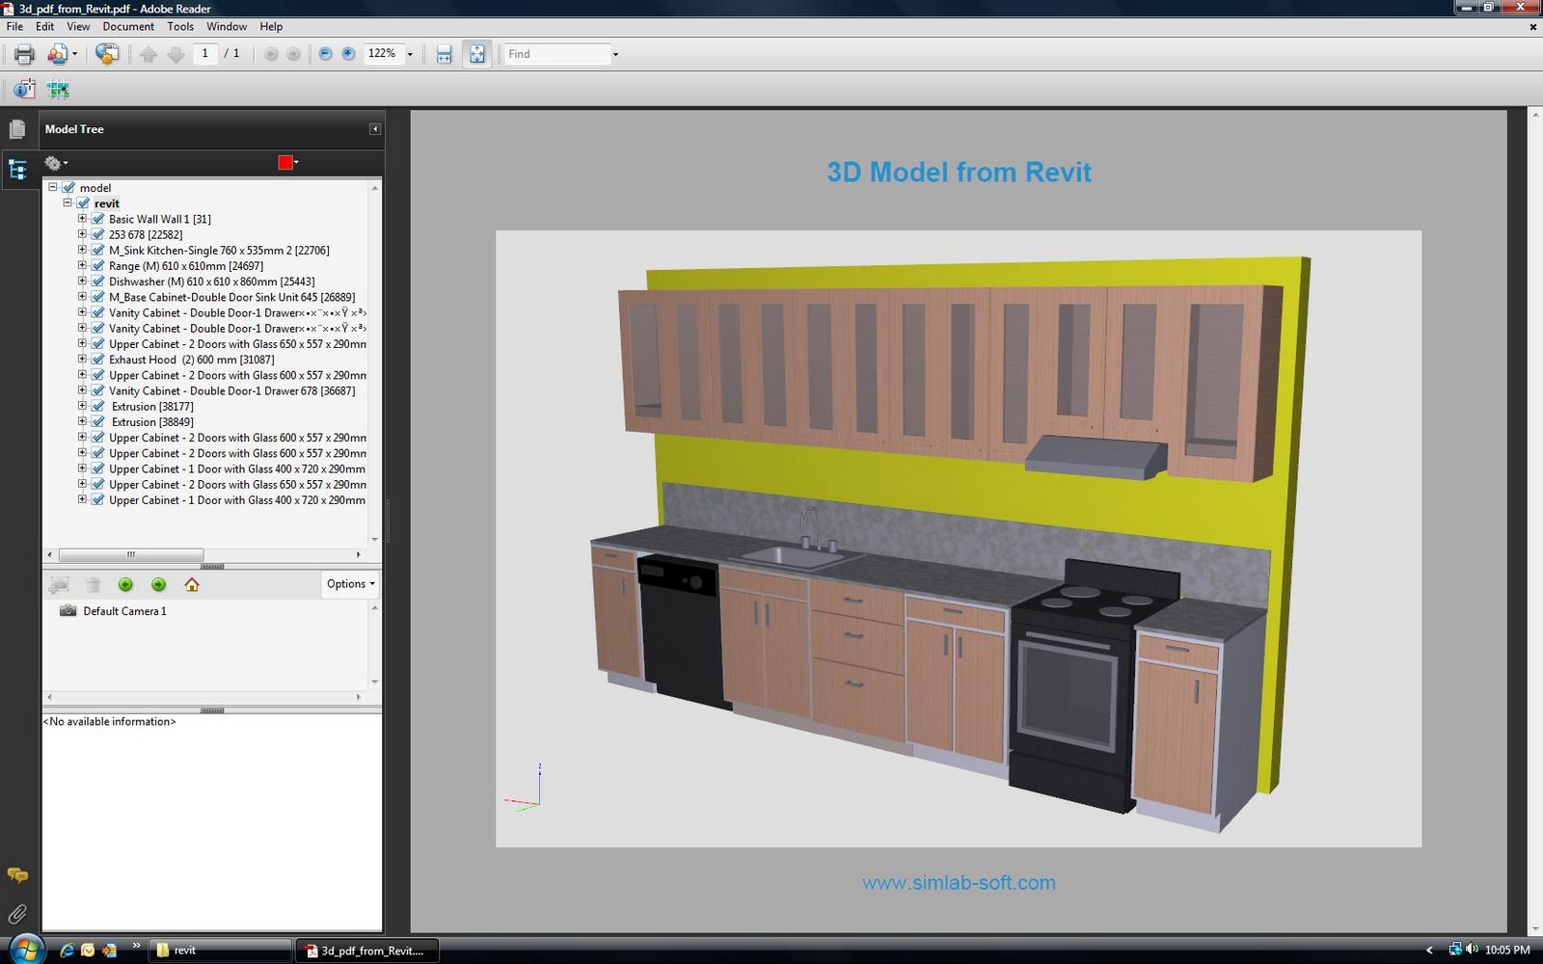Zoom in with the plus icon
1543x964 pixels.
348,54
